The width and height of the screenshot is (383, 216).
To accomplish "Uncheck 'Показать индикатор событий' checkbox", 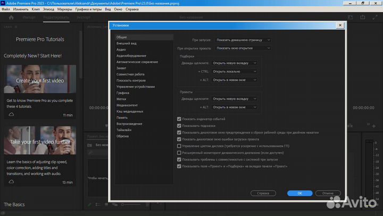I will coord(179,119).
